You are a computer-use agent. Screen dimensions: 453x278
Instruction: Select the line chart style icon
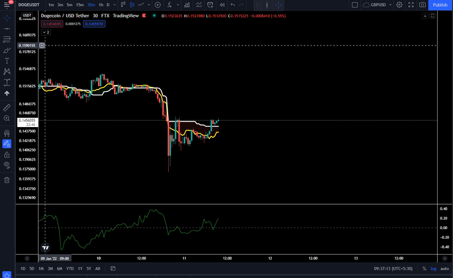click(141, 5)
